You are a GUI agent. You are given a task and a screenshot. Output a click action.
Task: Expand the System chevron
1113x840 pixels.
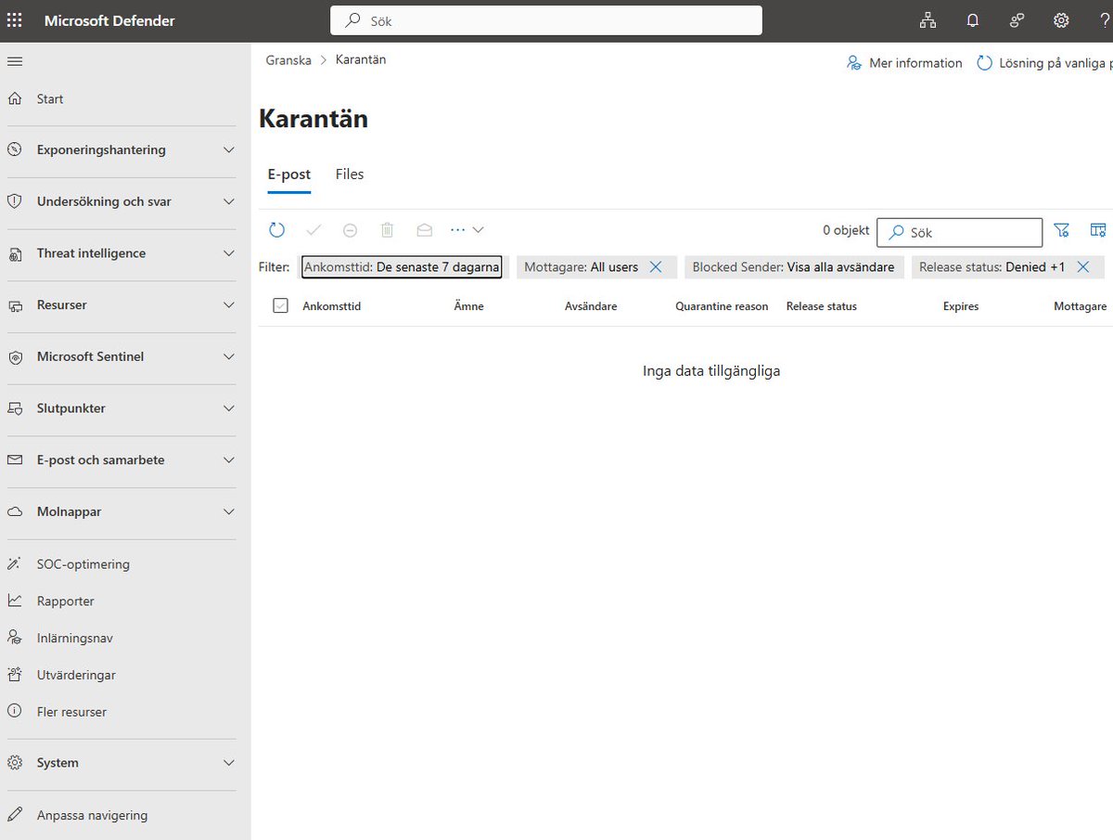229,763
